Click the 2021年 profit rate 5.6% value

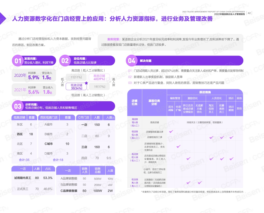(34, 92)
